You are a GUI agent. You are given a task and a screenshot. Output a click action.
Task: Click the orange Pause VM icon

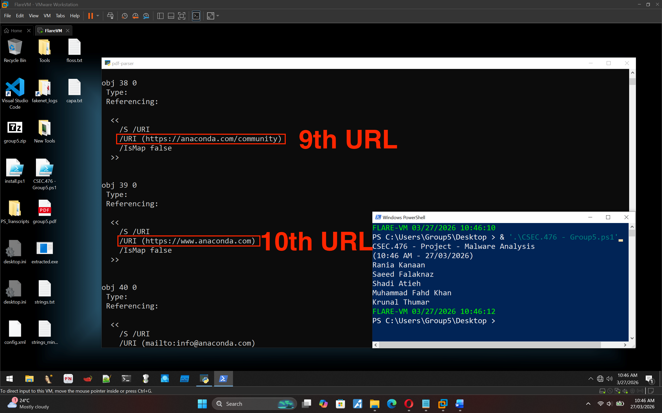[91, 16]
